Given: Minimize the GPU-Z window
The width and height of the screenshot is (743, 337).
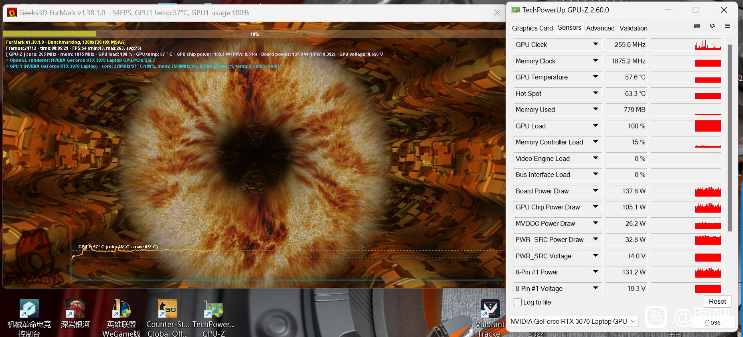Looking at the screenshot, I should [668, 10].
